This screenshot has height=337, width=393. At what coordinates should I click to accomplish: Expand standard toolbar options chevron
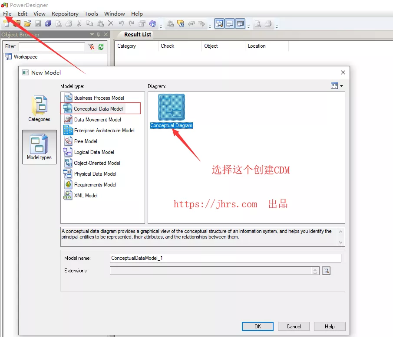161,26
